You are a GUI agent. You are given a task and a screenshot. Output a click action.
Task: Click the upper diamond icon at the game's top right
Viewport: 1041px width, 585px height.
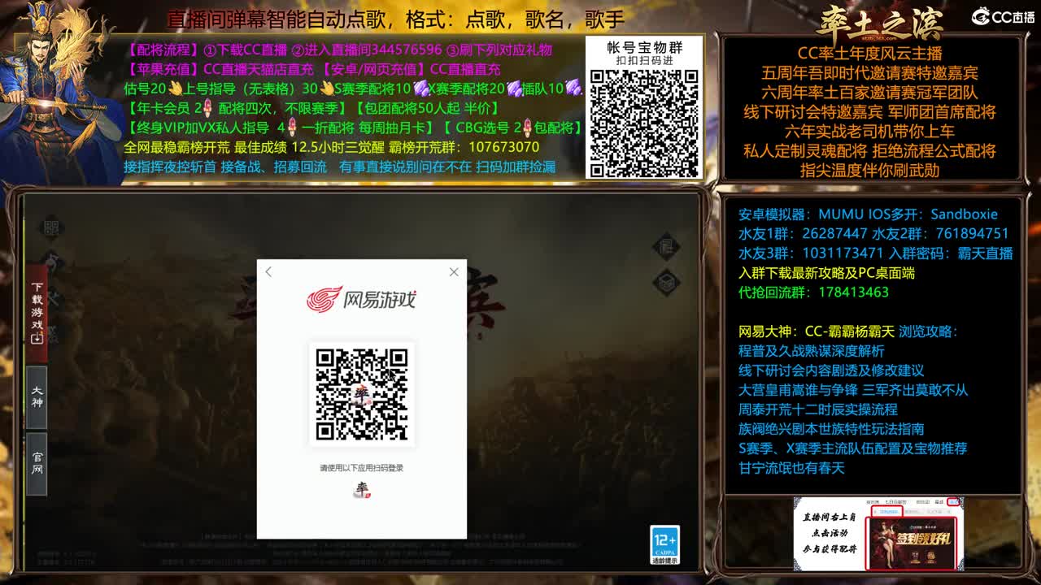667,245
